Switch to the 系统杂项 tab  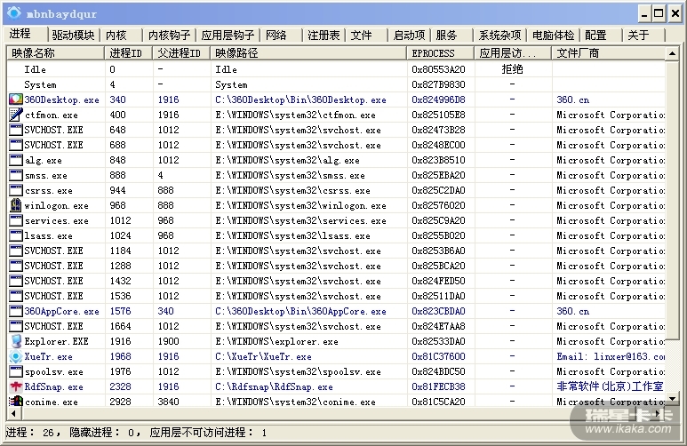coord(499,35)
